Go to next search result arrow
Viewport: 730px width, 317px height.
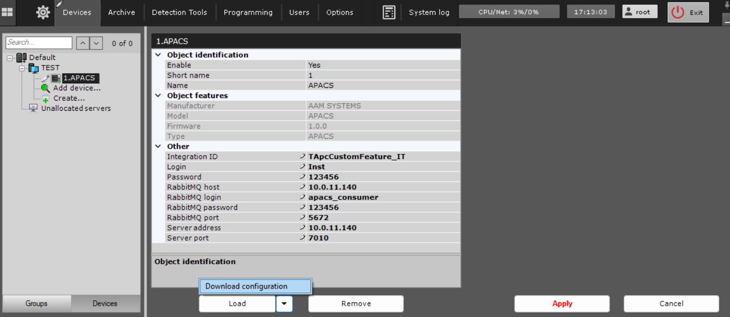(x=97, y=43)
